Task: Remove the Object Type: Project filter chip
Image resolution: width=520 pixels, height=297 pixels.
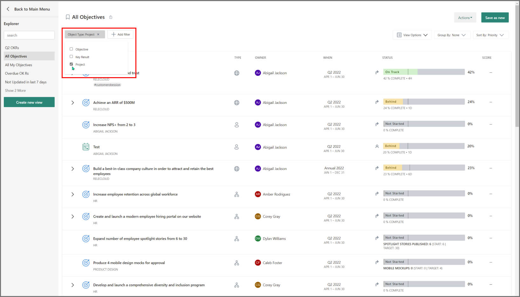Action: [98, 34]
